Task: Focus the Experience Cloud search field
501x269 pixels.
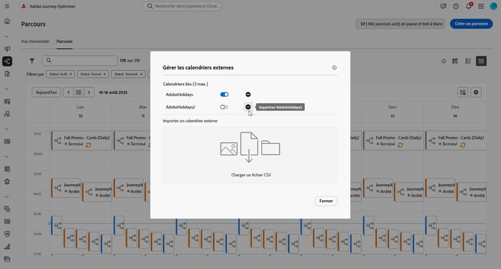Action: click(182, 6)
